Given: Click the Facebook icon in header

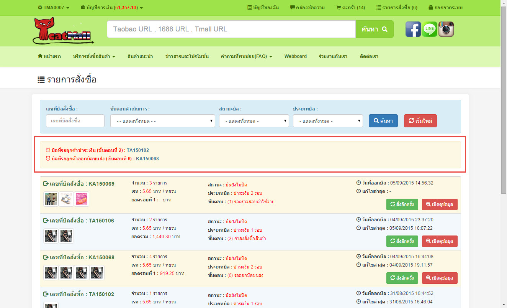Looking at the screenshot, I should point(413,29).
